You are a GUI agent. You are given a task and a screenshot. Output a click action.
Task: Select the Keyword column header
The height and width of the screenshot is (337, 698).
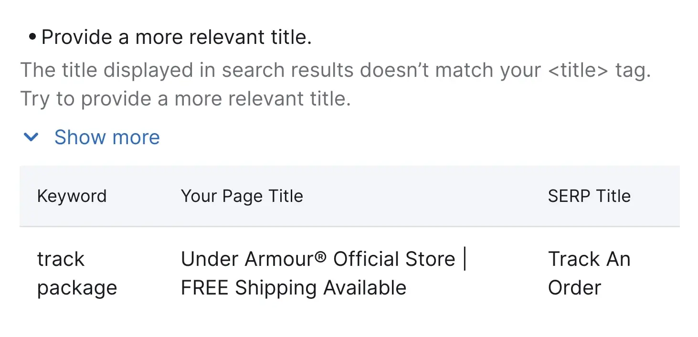72,196
